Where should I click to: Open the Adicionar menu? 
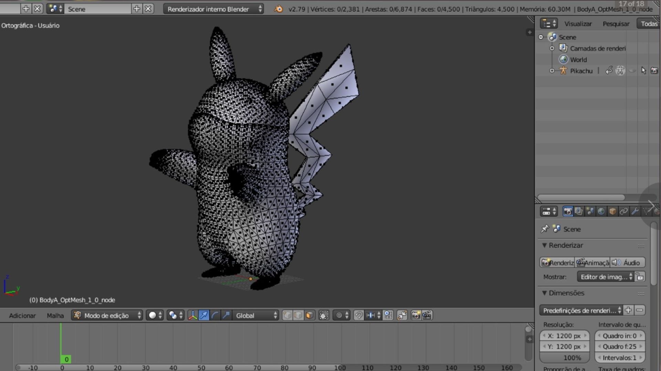[x=22, y=316]
